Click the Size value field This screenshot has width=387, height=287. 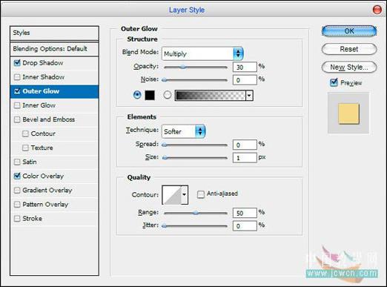pyautogui.click(x=245, y=158)
